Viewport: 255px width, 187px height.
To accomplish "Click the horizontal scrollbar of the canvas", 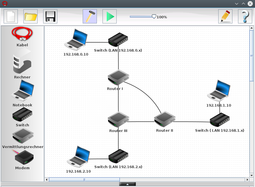I will point(84,179).
